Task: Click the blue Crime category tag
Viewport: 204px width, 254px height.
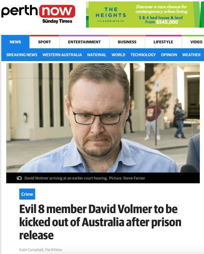Action: coord(27,194)
